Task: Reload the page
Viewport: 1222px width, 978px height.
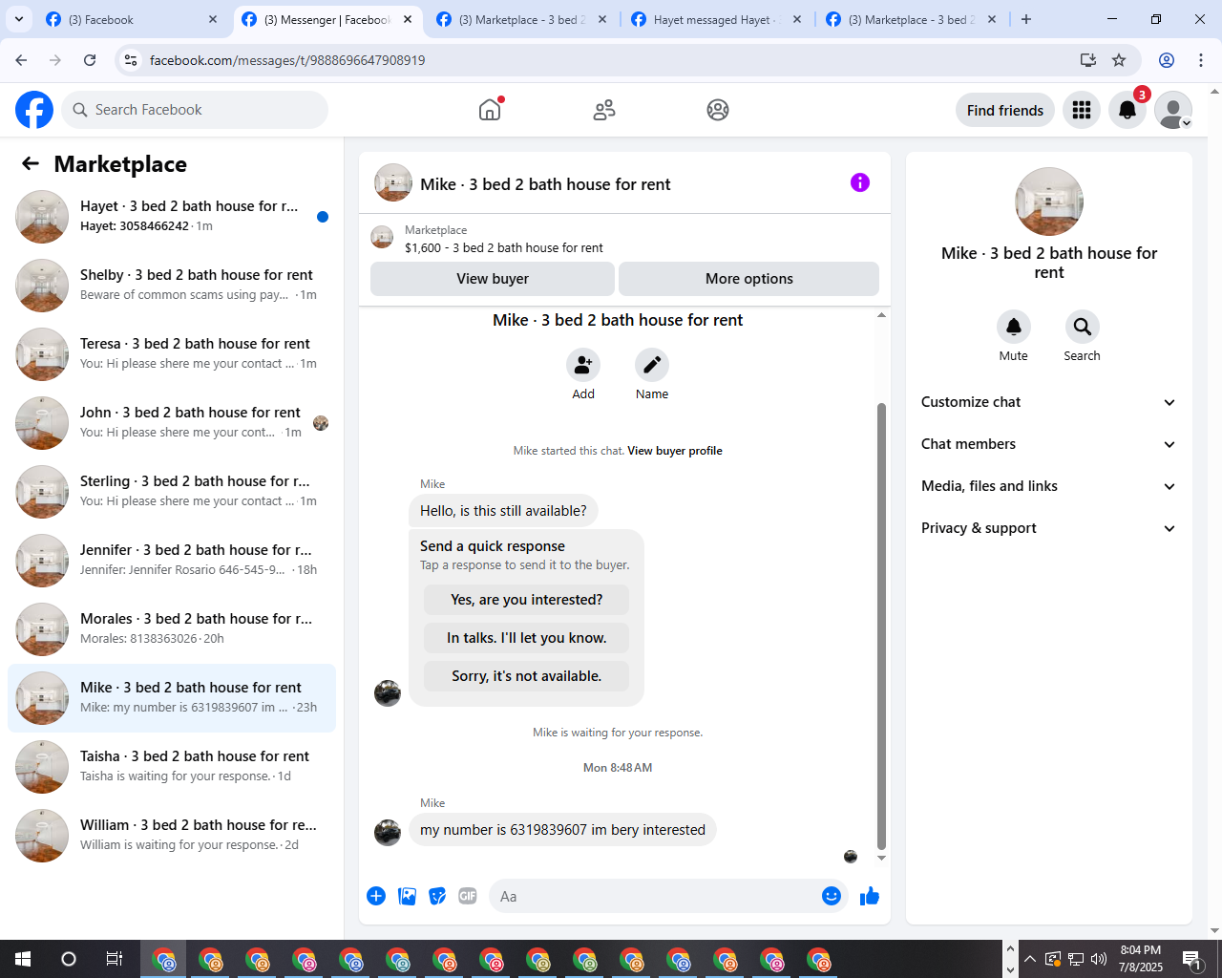Action: [x=90, y=60]
